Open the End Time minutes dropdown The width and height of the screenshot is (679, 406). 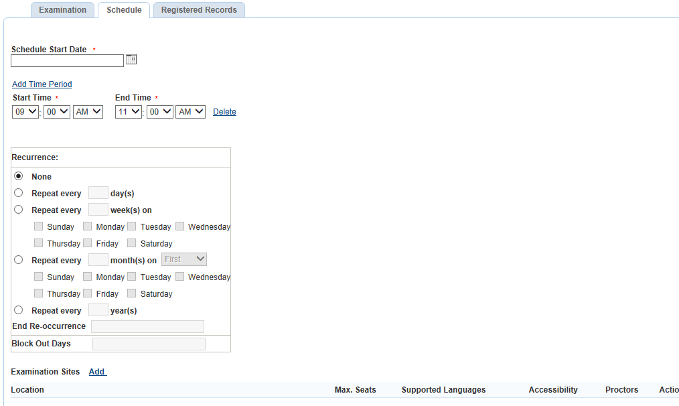(159, 112)
